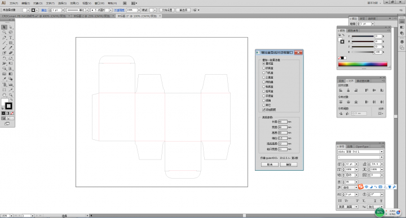This screenshot has width=406, height=218.
Task: Open the 效果(C) menu
Action: click(x=74, y=3)
